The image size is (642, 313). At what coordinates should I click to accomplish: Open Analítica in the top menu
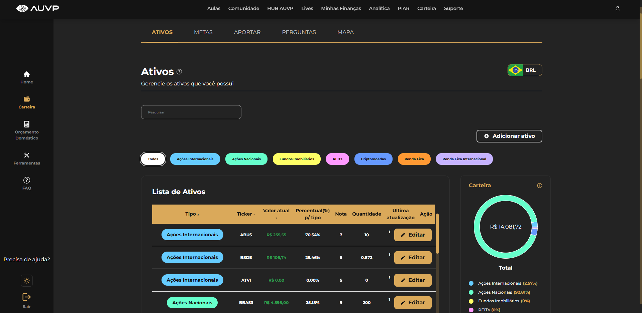pos(379,8)
